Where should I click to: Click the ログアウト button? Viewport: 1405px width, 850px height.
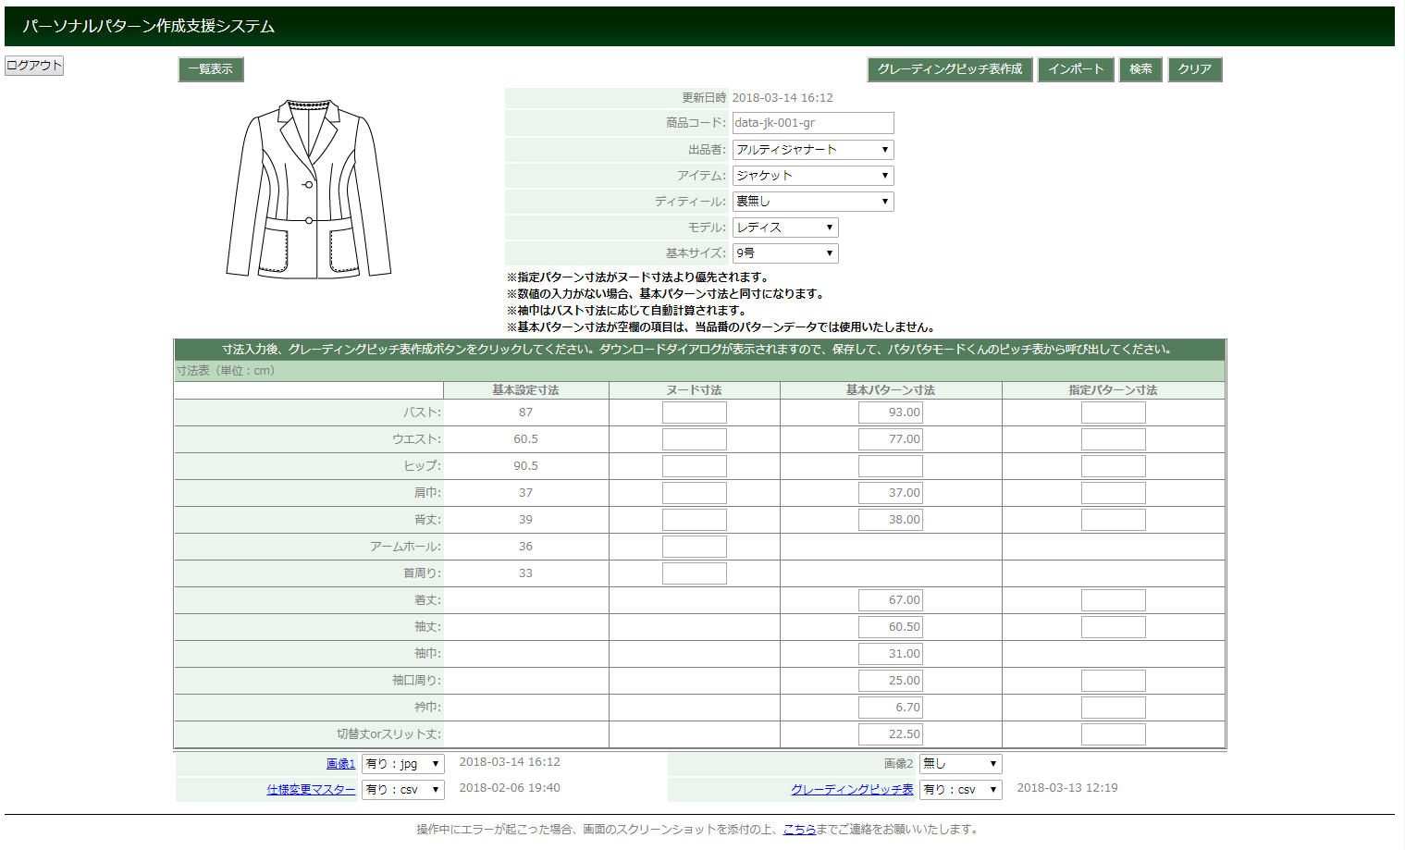(x=34, y=66)
